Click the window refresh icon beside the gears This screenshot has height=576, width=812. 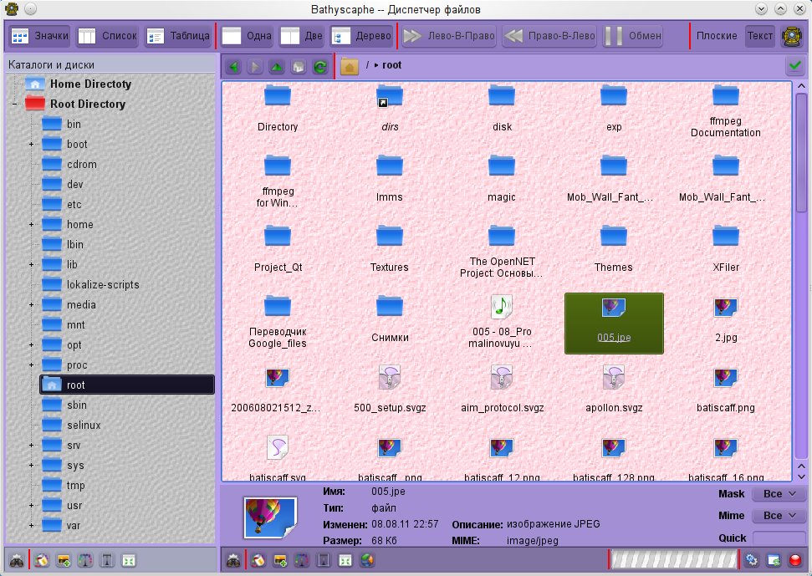774,560
